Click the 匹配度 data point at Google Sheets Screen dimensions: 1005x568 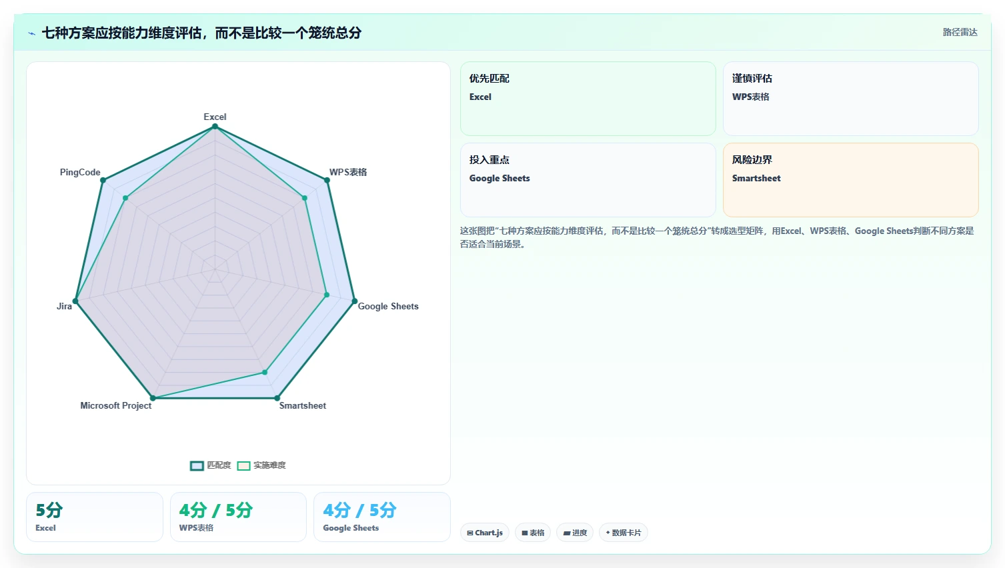click(354, 301)
